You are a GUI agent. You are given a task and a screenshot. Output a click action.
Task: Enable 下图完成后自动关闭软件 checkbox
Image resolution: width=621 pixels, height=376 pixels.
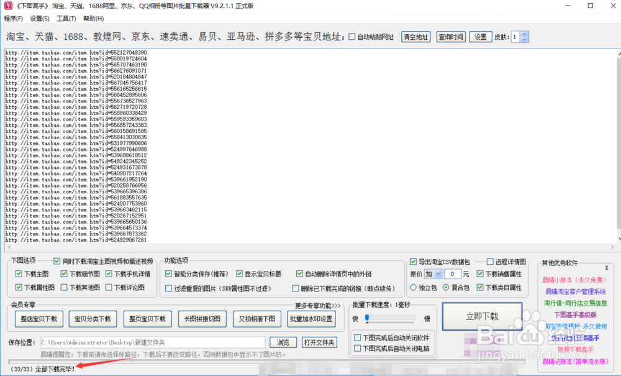pyautogui.click(x=357, y=337)
